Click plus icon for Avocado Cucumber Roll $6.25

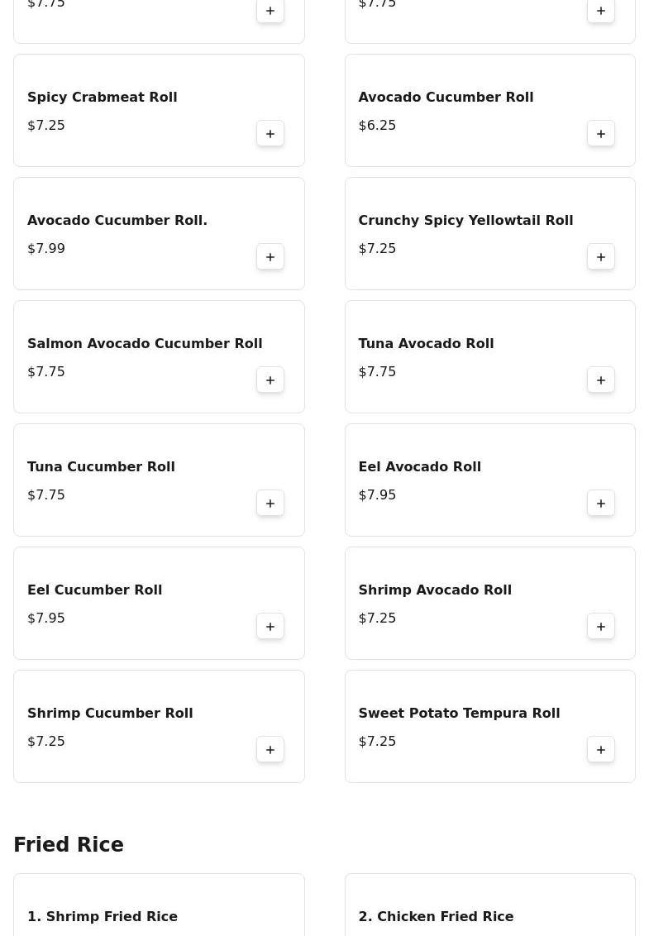point(601,134)
